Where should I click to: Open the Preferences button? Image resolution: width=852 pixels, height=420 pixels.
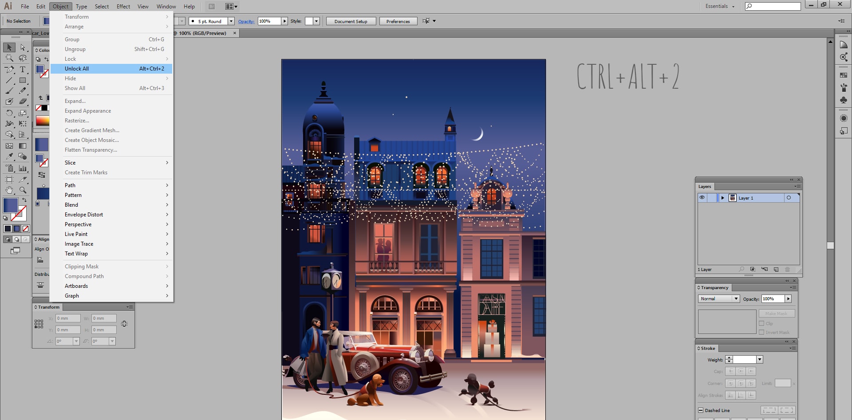[x=398, y=21]
